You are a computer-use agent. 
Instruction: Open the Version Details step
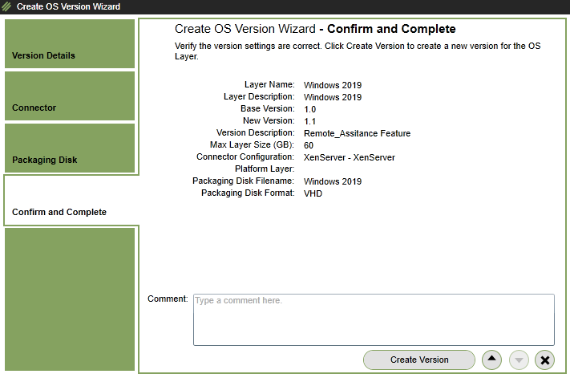(x=69, y=43)
